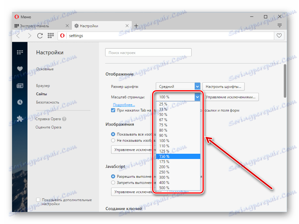Select Показывать все изображения radio button

pos(113,134)
